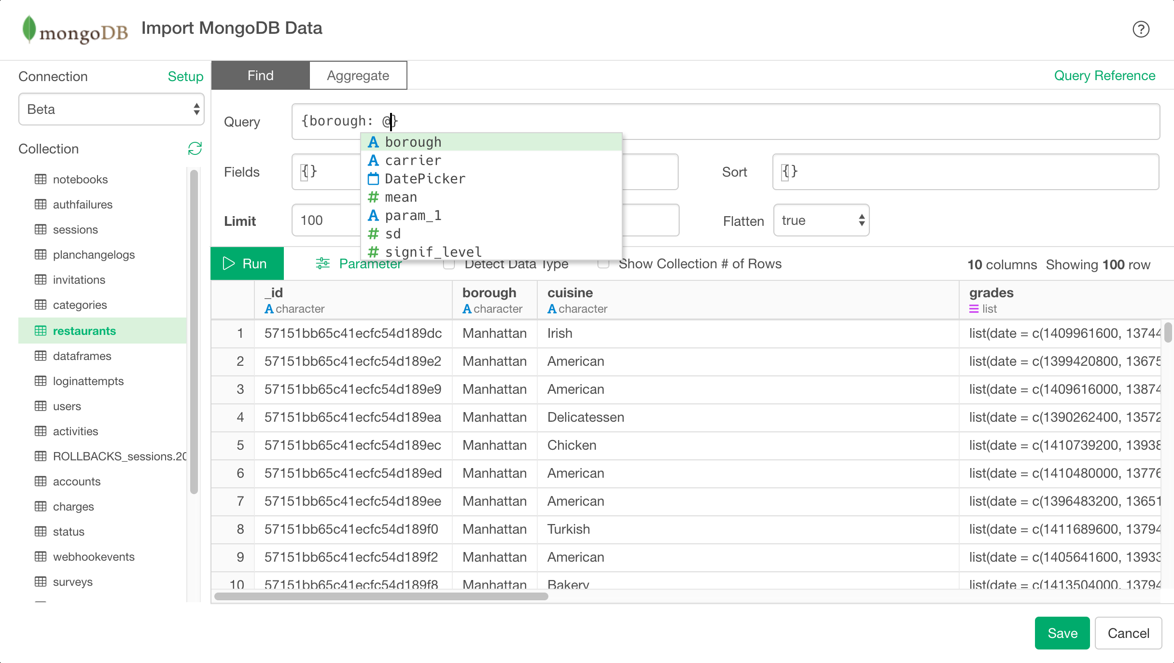
Task: Pick signif_level in the suggestion list
Action: point(491,252)
